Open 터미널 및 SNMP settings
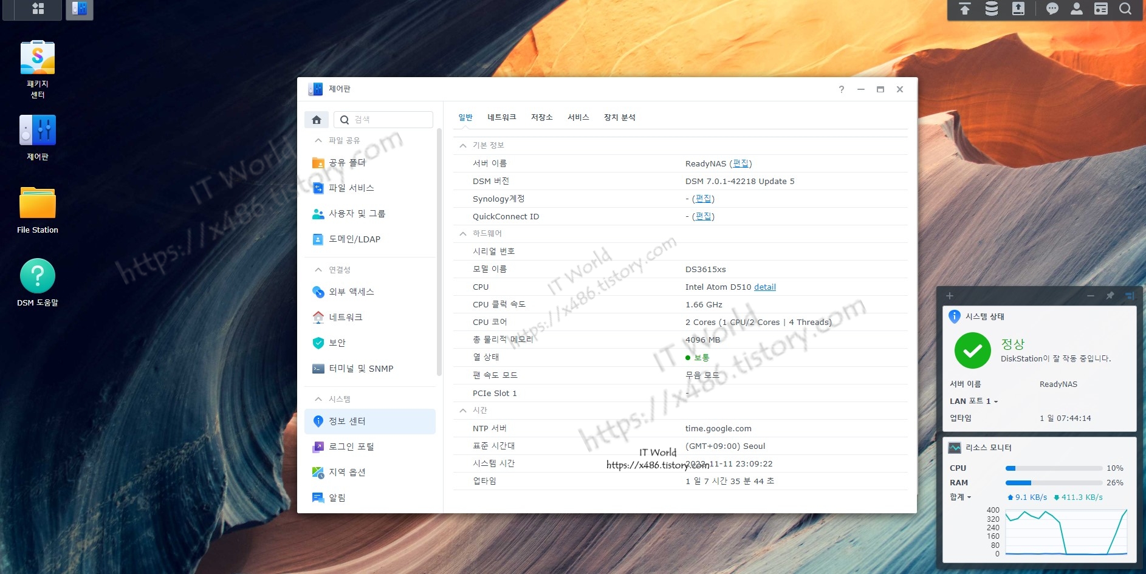This screenshot has width=1146, height=574. coord(370,369)
